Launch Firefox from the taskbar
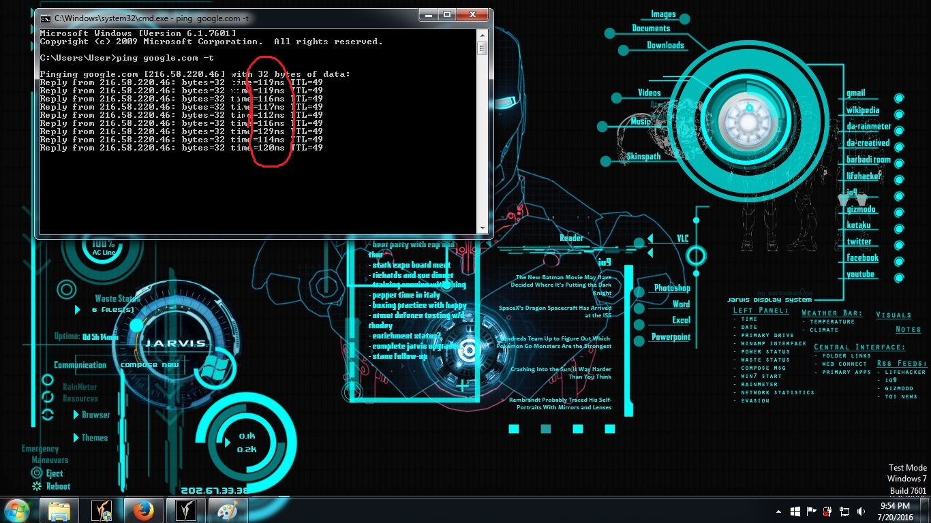Viewport: 931px width, 523px height. pyautogui.click(x=143, y=509)
